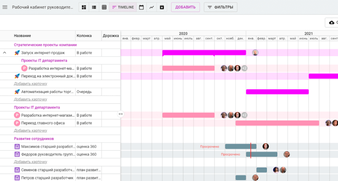Viewport: 338px width, 181px height.
Task: Open the hamburger main menu
Action: pyautogui.click(x=5, y=7)
